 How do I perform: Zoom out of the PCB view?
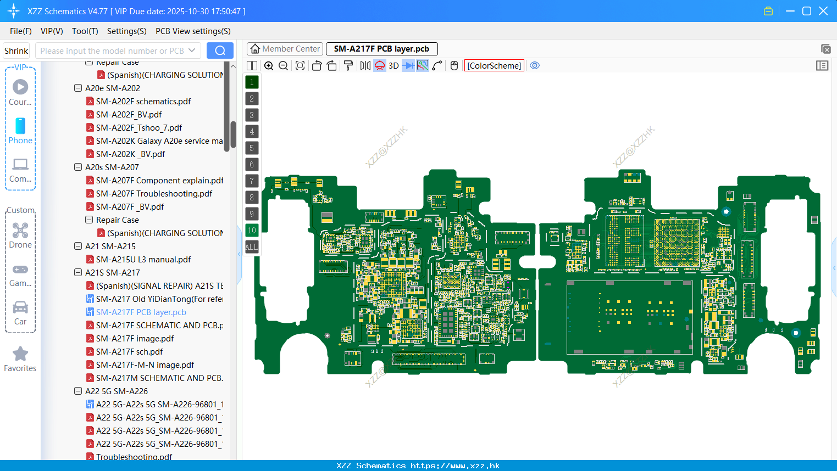point(284,66)
